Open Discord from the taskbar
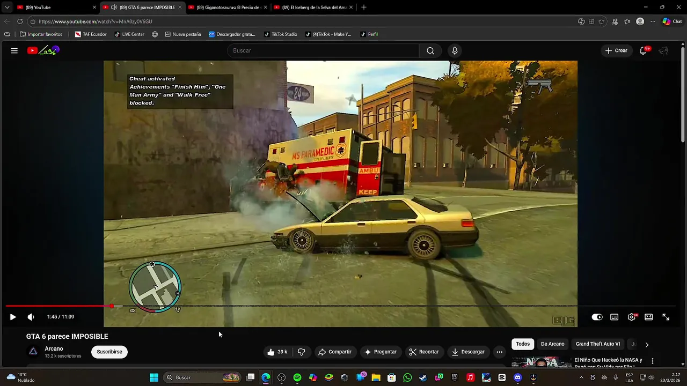 click(517, 377)
